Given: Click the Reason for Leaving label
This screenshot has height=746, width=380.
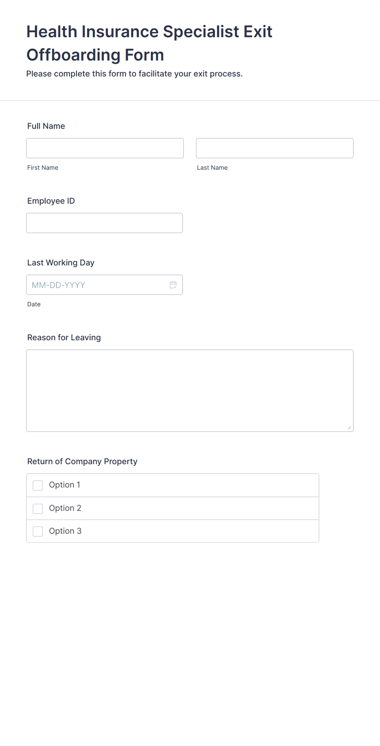Looking at the screenshot, I should point(64,337).
